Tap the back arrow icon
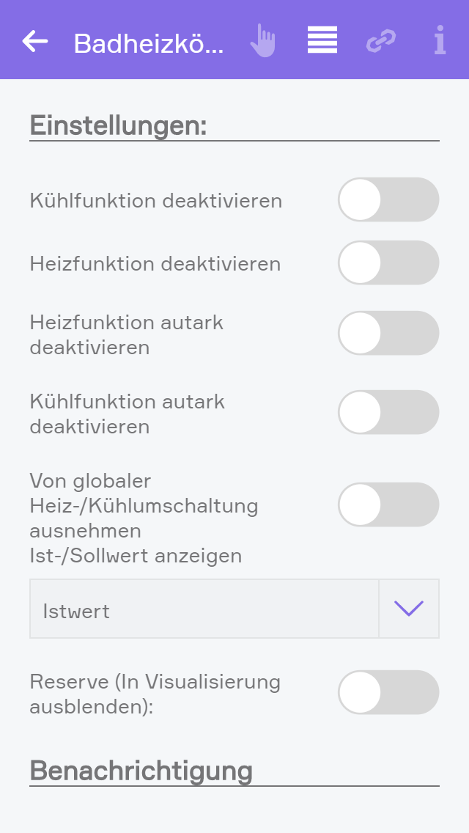The height and width of the screenshot is (833, 469). (34, 41)
